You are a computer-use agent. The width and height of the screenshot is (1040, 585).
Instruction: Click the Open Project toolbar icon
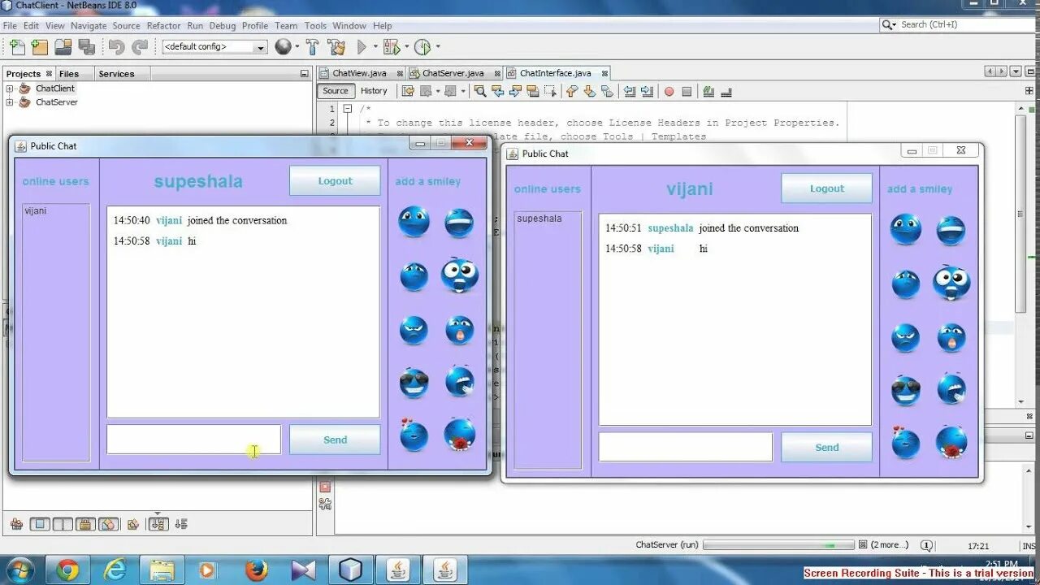[63, 47]
